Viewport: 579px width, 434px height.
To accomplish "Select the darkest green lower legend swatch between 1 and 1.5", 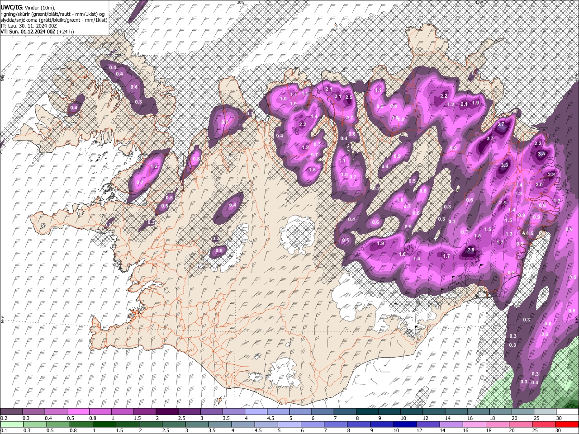I will coord(104,424).
